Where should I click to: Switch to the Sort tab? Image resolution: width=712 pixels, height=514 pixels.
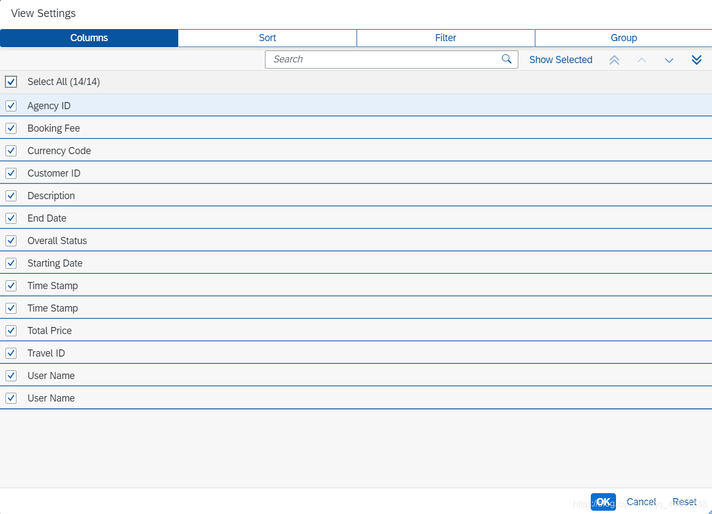pyautogui.click(x=267, y=38)
